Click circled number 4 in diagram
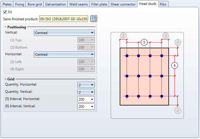200x139 pixels. click(x=166, y=36)
